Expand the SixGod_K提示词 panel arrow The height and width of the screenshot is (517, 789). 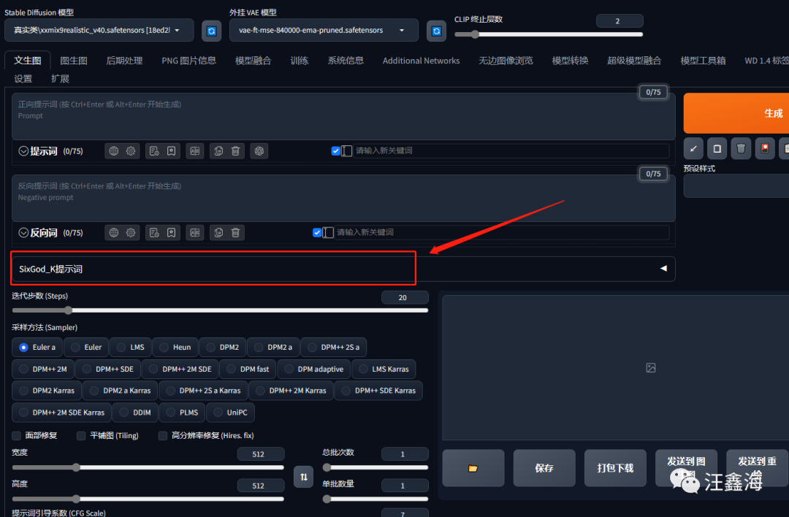[663, 269]
